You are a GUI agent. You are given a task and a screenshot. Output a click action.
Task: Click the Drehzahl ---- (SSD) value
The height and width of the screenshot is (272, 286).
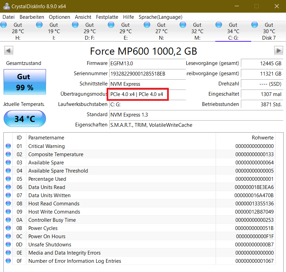tap(262, 84)
